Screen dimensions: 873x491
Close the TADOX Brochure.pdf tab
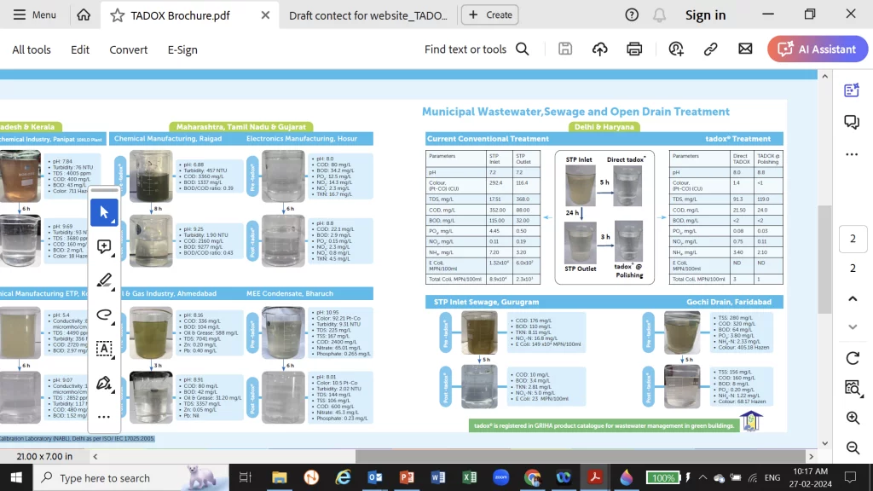click(x=266, y=15)
